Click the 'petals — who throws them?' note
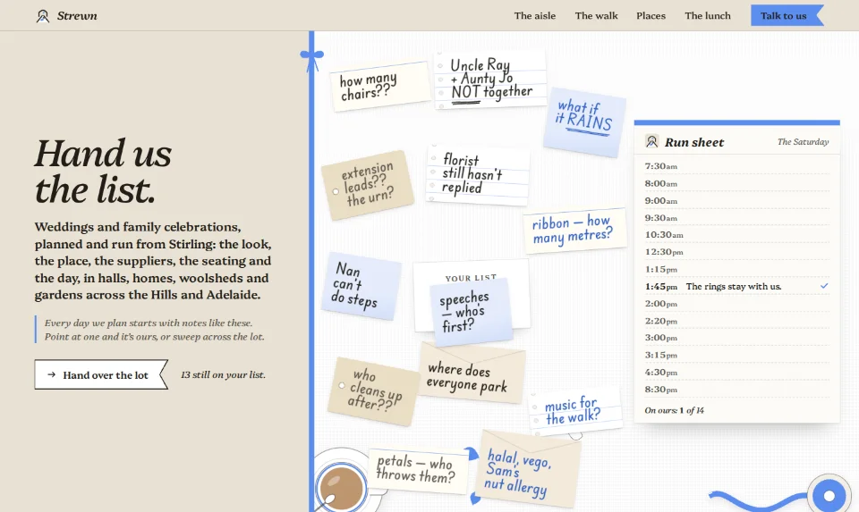This screenshot has width=859, height=512. coord(418,470)
